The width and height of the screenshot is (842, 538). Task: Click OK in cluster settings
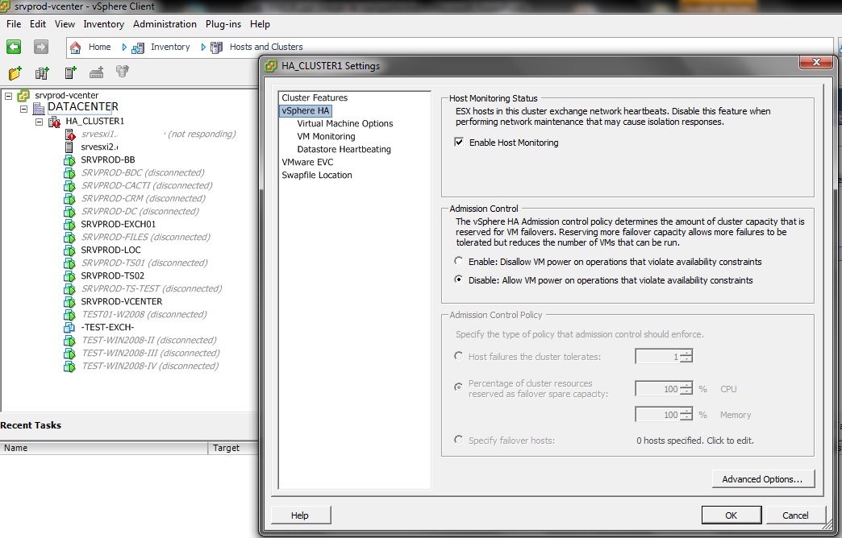[x=732, y=515]
